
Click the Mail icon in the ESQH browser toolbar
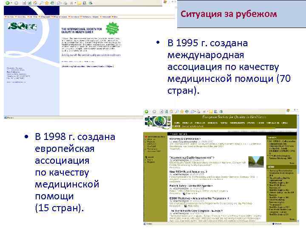coord(192,112)
